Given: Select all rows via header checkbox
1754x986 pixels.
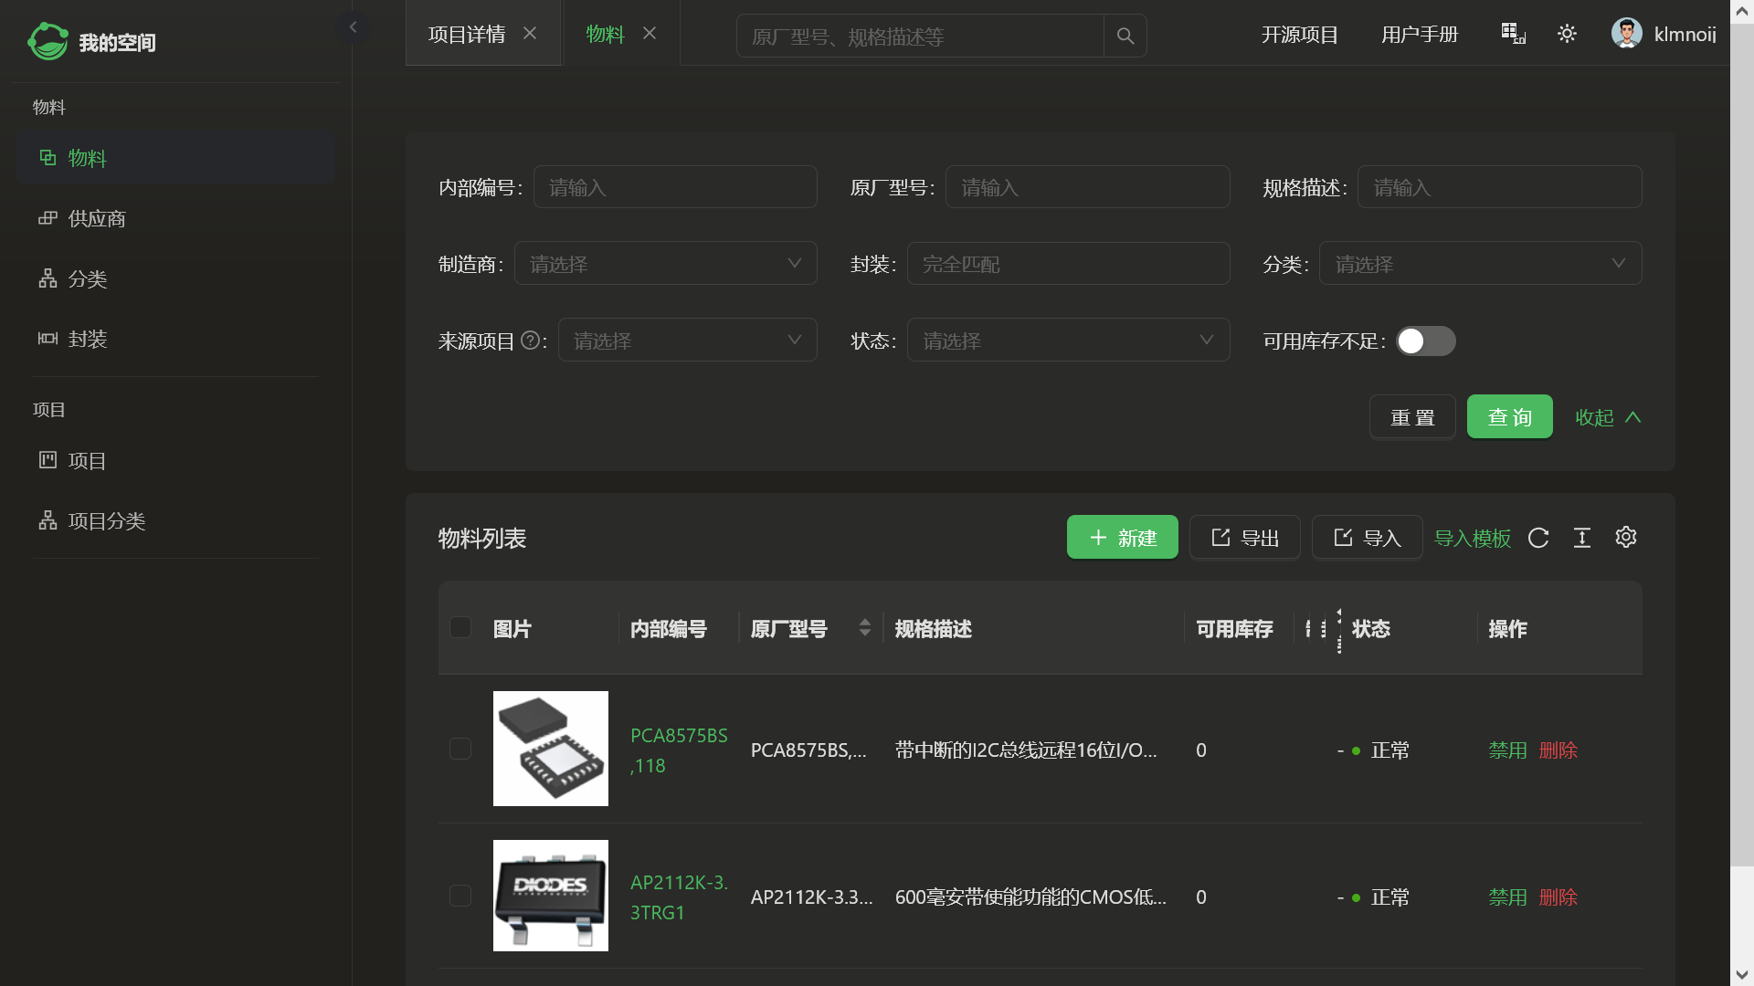Looking at the screenshot, I should 460,627.
